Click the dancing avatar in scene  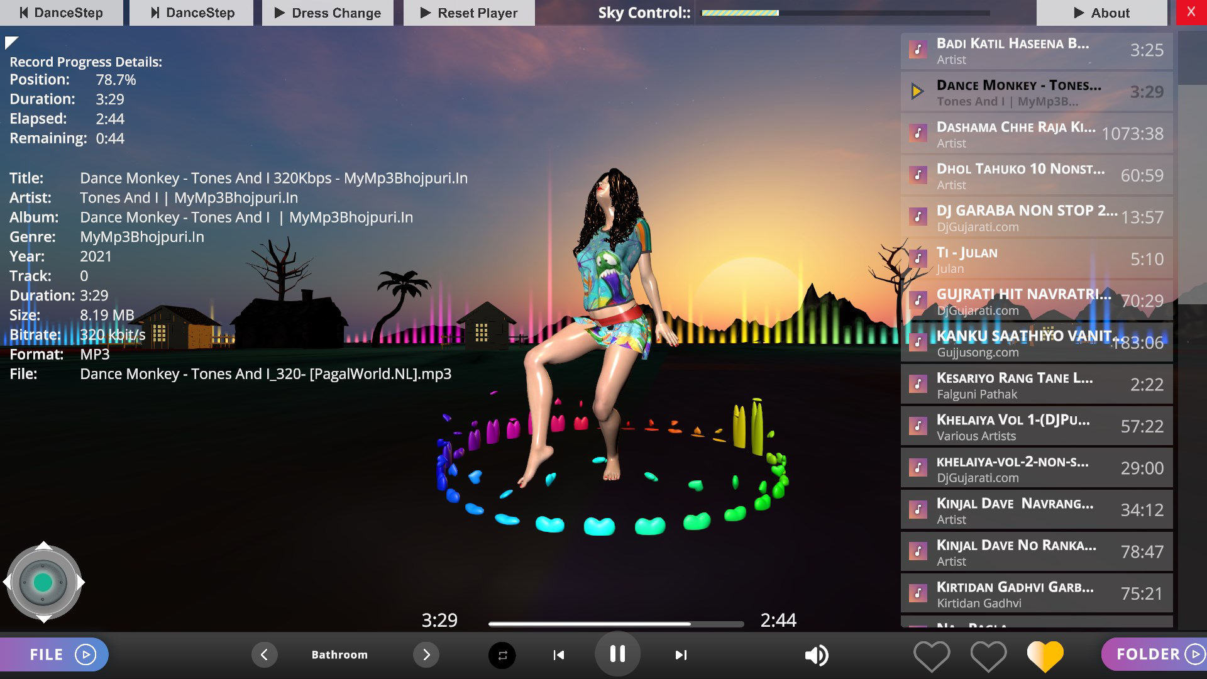click(x=597, y=327)
